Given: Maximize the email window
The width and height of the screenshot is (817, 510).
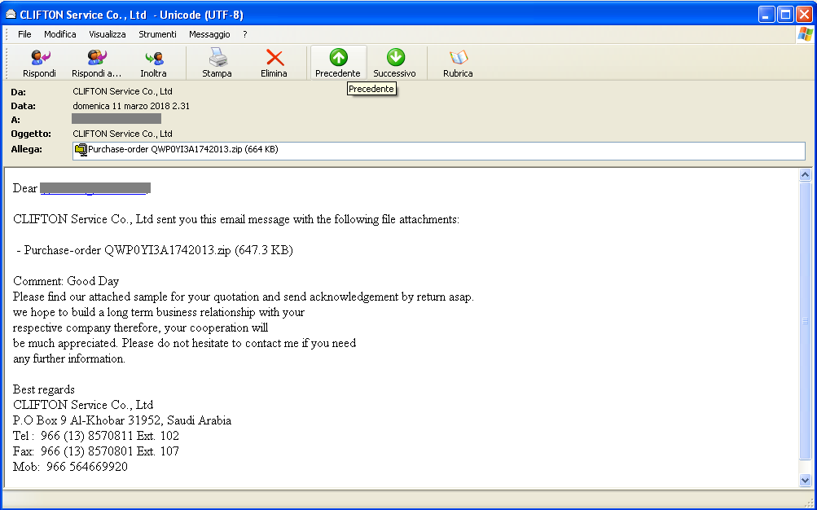Looking at the screenshot, I should (785, 15).
